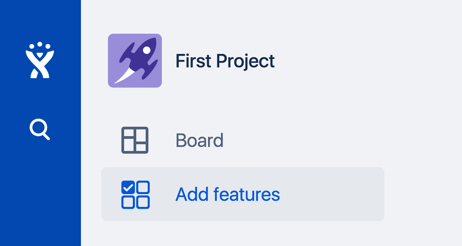Image resolution: width=462 pixels, height=246 pixels.
Task: Click the purple rocket project avatar
Action: (135, 61)
